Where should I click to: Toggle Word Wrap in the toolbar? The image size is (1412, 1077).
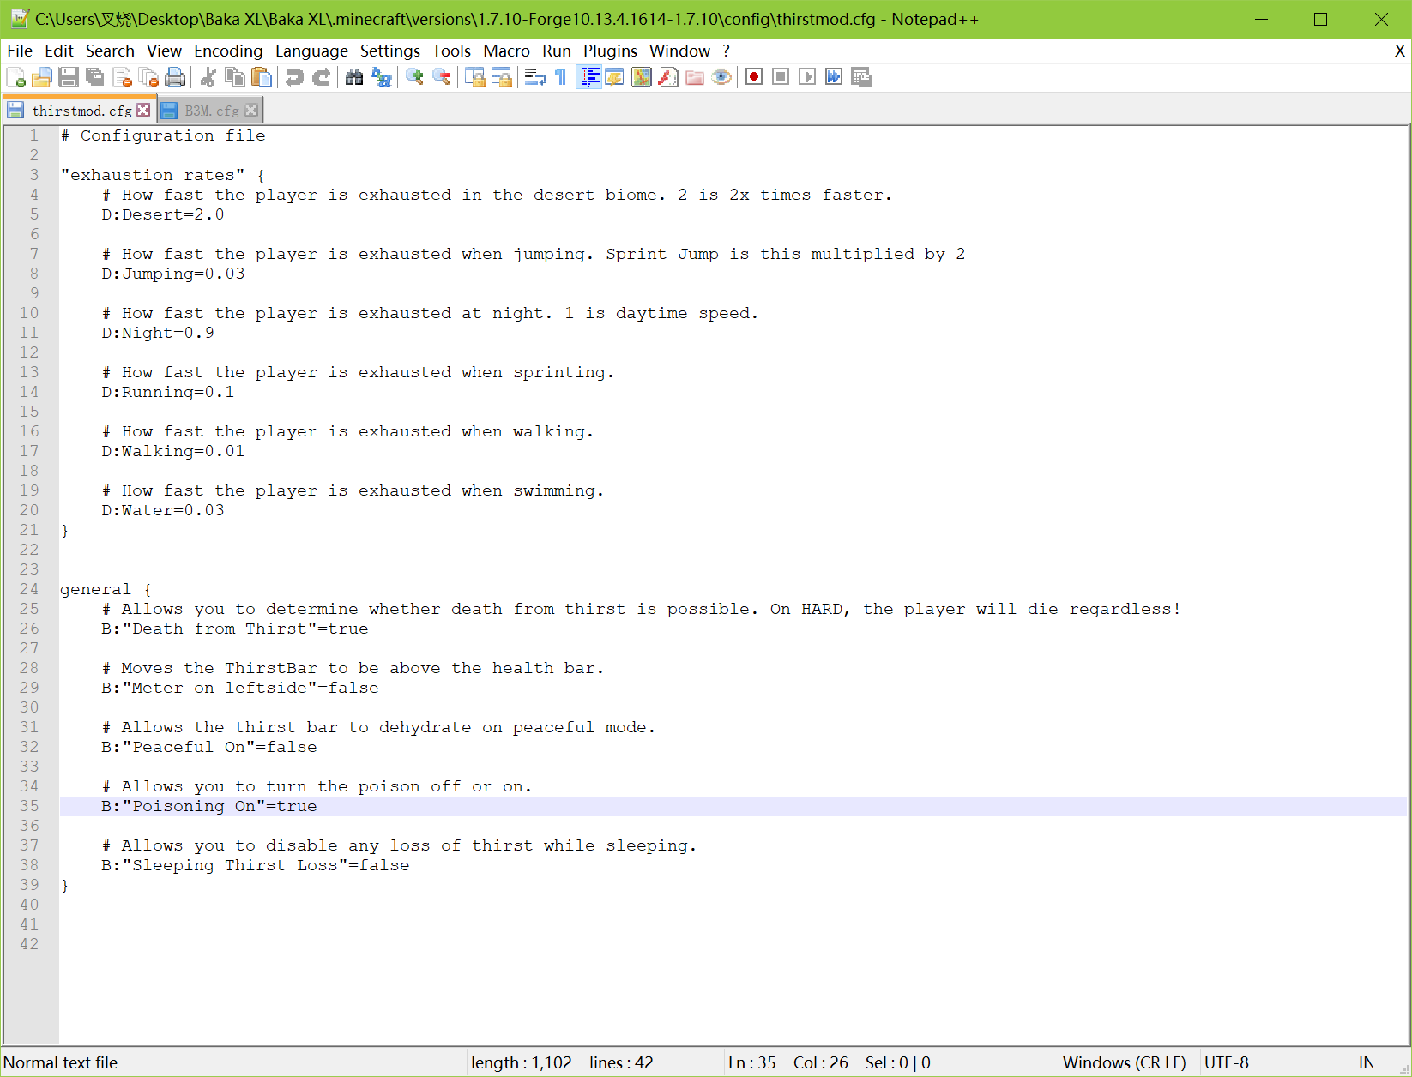pyautogui.click(x=534, y=78)
